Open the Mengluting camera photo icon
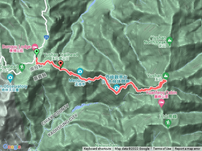Image resolution: width=202 pixels, height=151 pixels. point(80,71)
